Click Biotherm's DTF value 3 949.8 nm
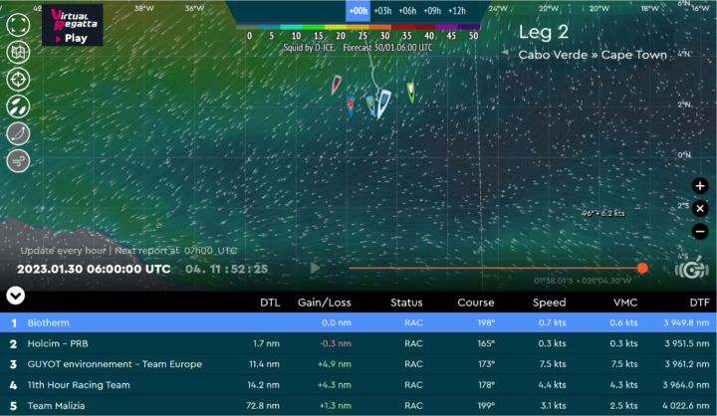The image size is (717, 416). [686, 322]
